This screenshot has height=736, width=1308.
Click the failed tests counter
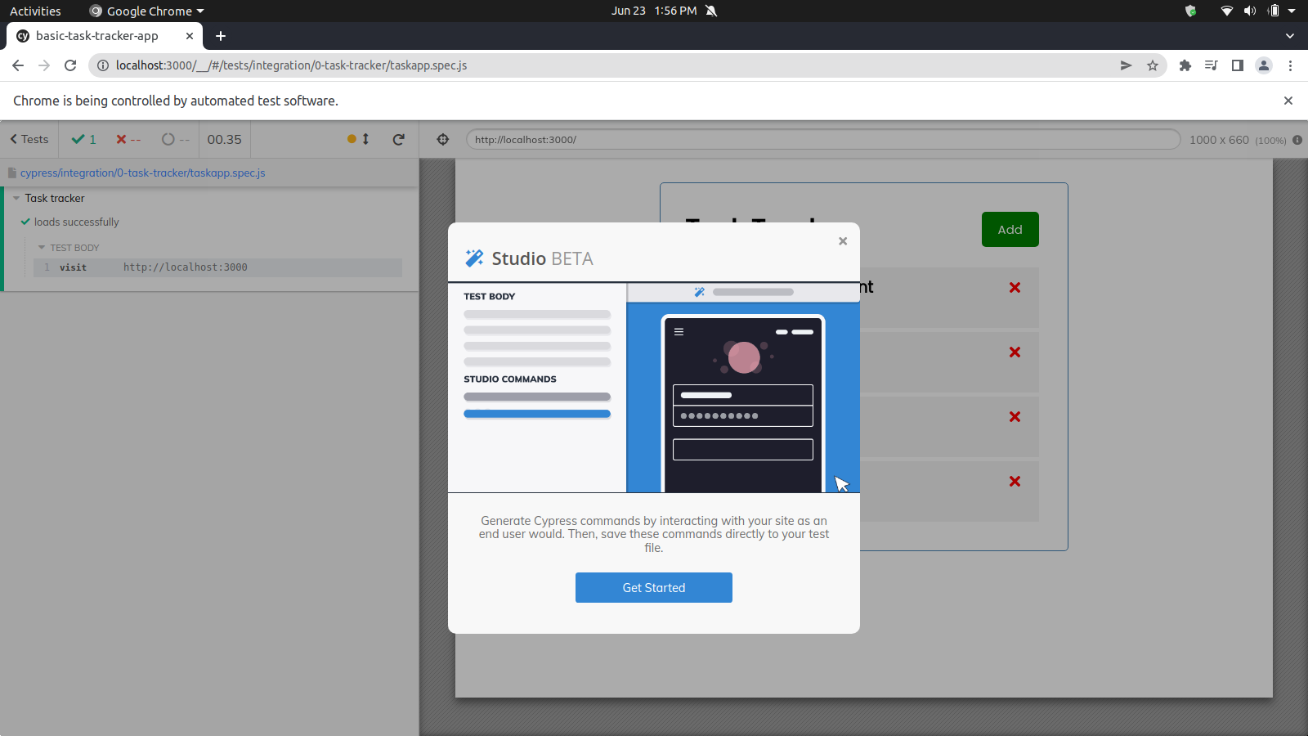point(128,139)
